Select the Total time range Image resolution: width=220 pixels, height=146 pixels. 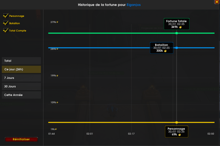21,61
